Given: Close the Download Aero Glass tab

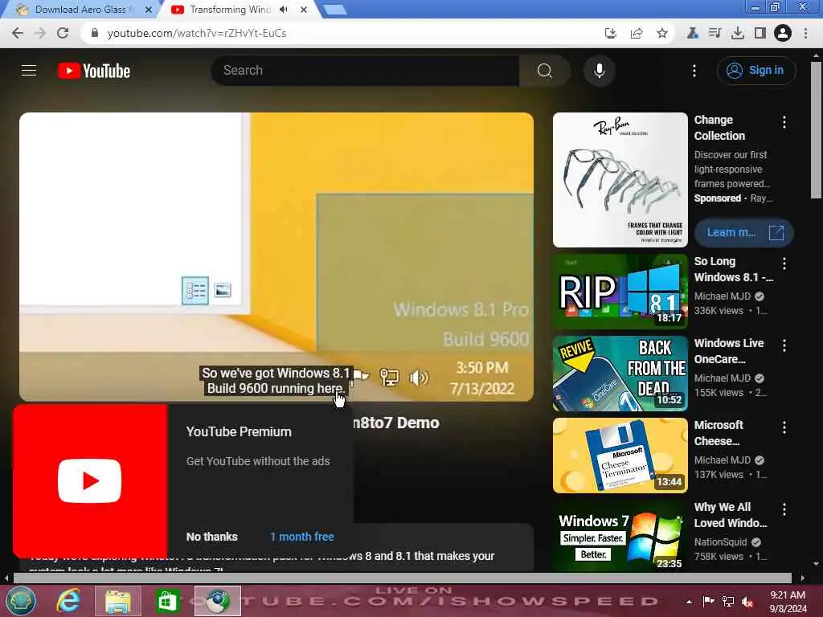Looking at the screenshot, I should point(149,10).
